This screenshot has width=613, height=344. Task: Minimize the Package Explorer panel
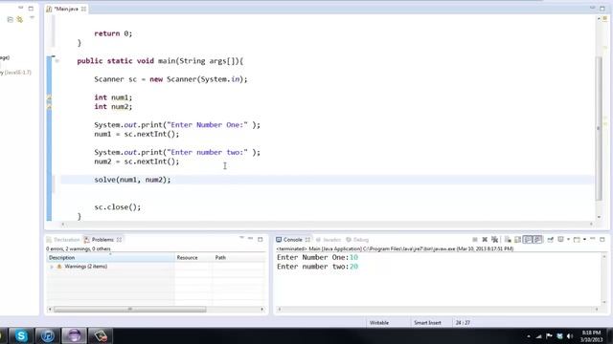click(x=21, y=8)
